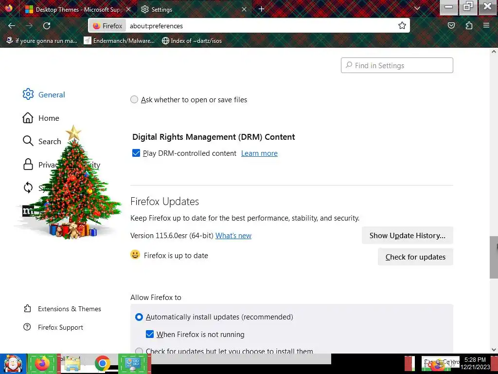Click the Extensions & Themes puzzle icon
498x374 pixels.
coord(27,308)
